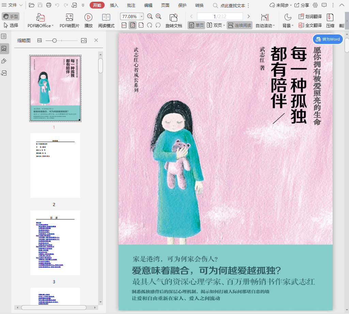349x314 pixels.
Task: Click the large thumbnail size icon
Action: [x=84, y=41]
